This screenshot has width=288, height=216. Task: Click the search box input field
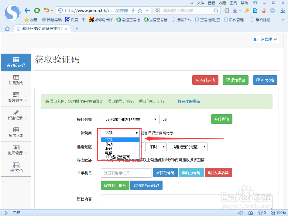pos(188,10)
